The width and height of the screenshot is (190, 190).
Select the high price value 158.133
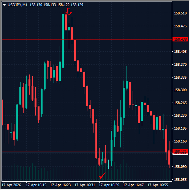pos(49,5)
